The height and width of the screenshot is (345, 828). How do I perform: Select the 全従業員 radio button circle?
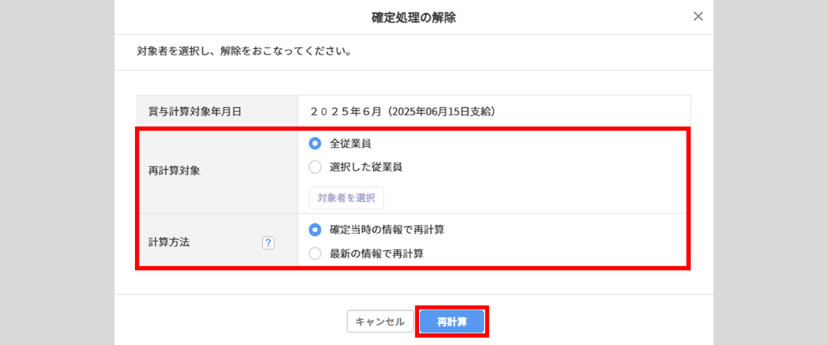pos(315,144)
